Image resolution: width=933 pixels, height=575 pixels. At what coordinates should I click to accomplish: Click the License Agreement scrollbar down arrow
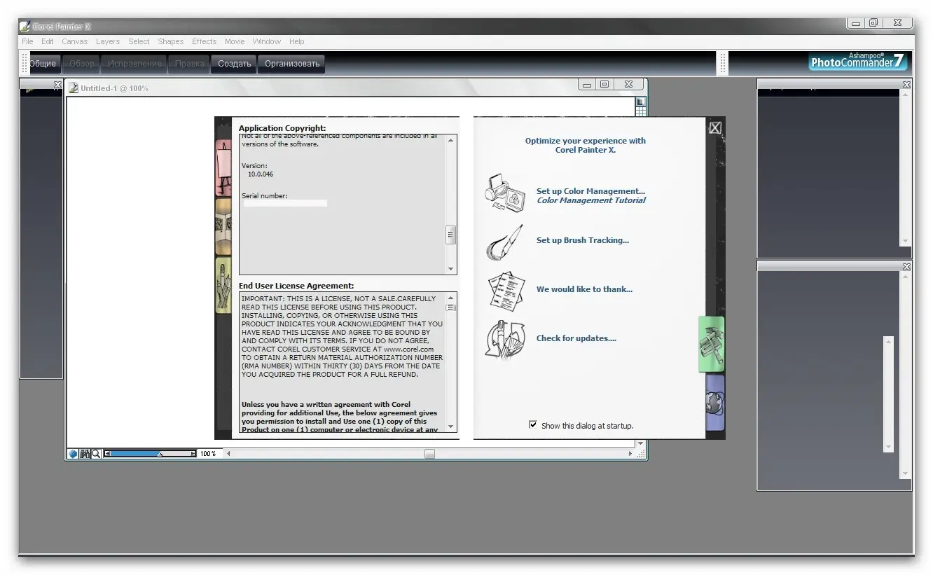[451, 427]
